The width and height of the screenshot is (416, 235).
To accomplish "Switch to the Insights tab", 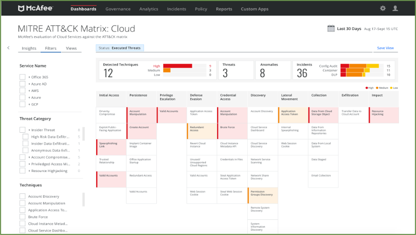I will point(29,48).
